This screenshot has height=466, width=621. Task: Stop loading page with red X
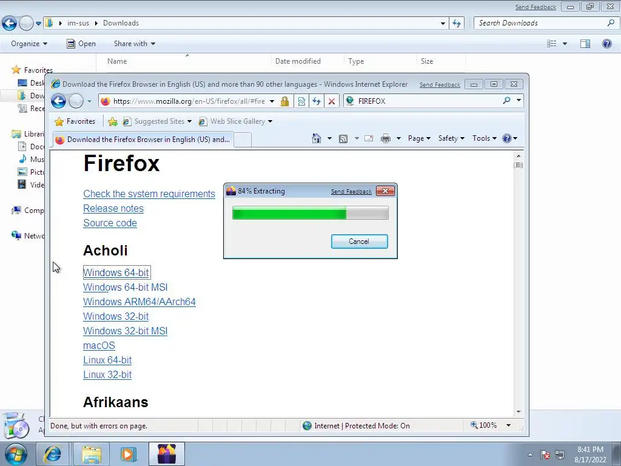[x=332, y=101]
